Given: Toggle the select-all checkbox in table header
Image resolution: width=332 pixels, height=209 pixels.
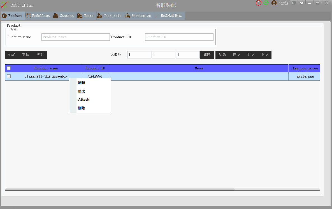Looking at the screenshot, I should click(9, 68).
